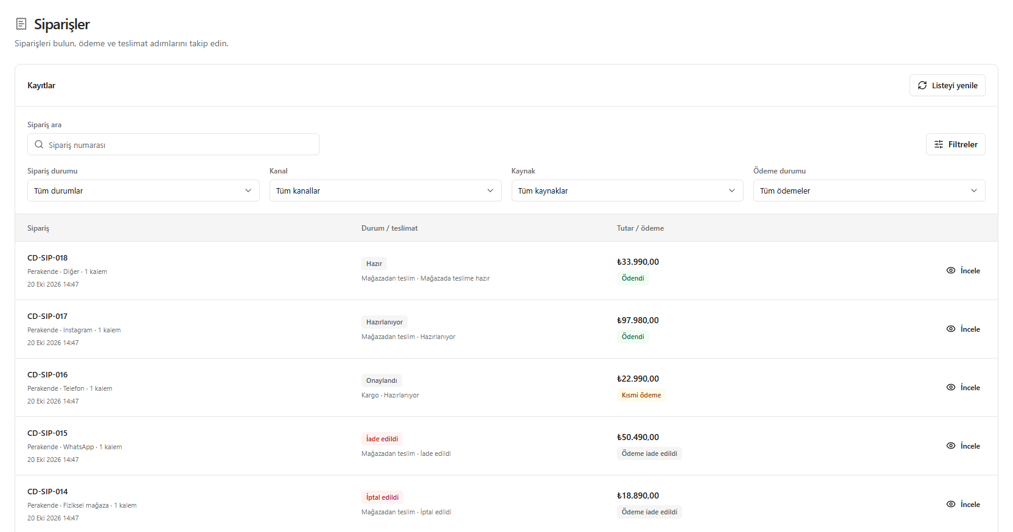Click the refresh icon in Listeyi yenile

click(922, 85)
